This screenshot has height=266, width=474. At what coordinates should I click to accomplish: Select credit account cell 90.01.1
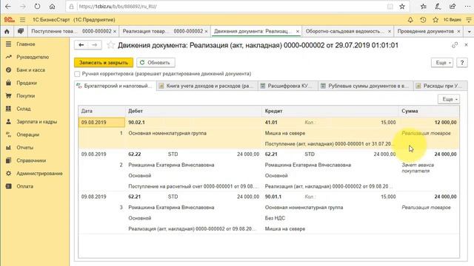[x=273, y=197]
